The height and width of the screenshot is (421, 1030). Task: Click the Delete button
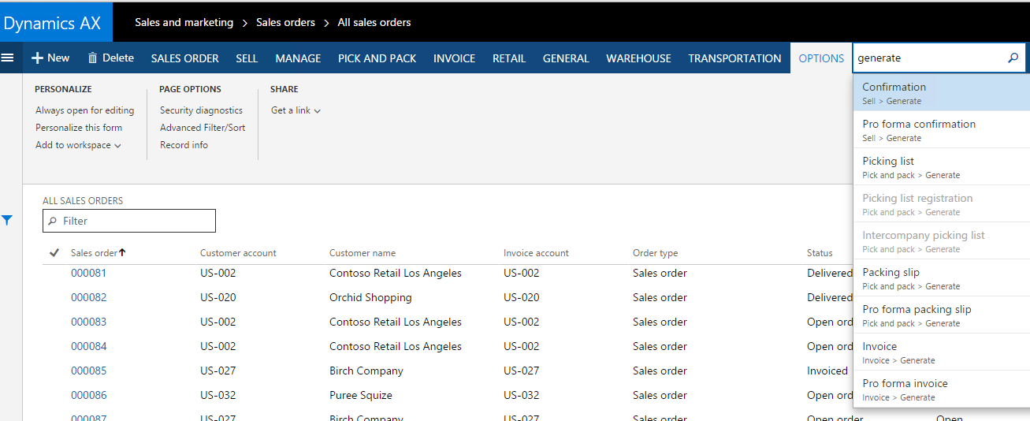(x=110, y=58)
